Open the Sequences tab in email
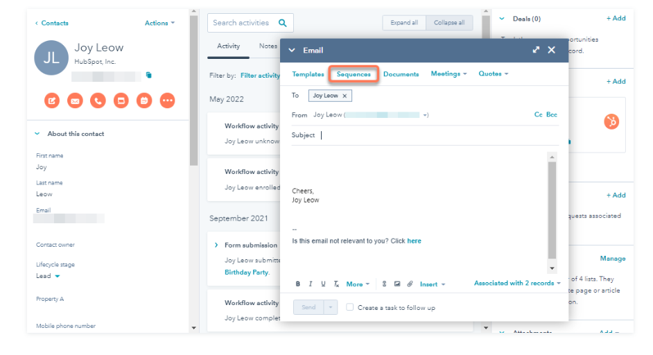 (x=354, y=74)
